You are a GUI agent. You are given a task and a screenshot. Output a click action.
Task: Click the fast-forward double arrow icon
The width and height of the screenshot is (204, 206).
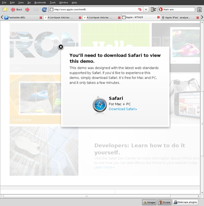coord(36,10)
